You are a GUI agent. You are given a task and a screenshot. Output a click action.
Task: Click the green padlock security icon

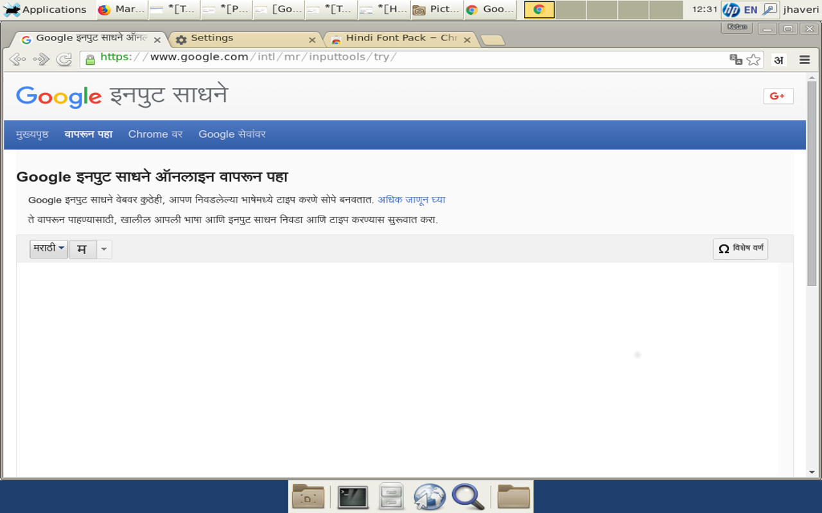coord(91,59)
